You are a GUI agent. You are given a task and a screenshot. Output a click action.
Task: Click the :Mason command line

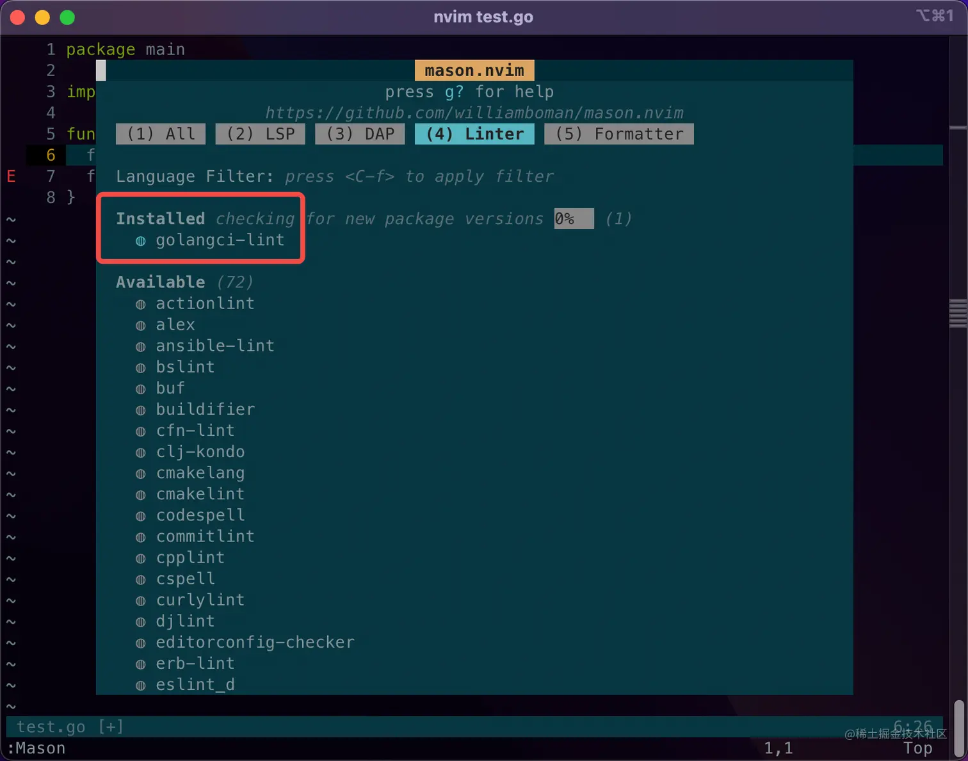(36, 748)
